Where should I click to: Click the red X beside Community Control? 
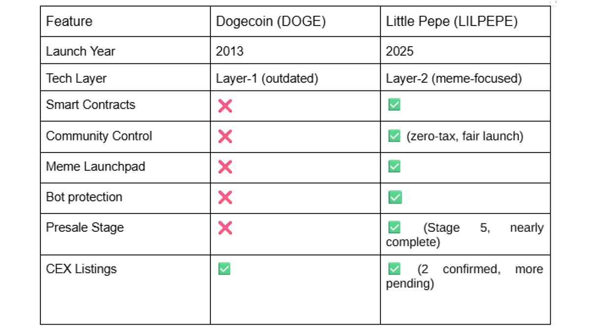[x=225, y=136]
